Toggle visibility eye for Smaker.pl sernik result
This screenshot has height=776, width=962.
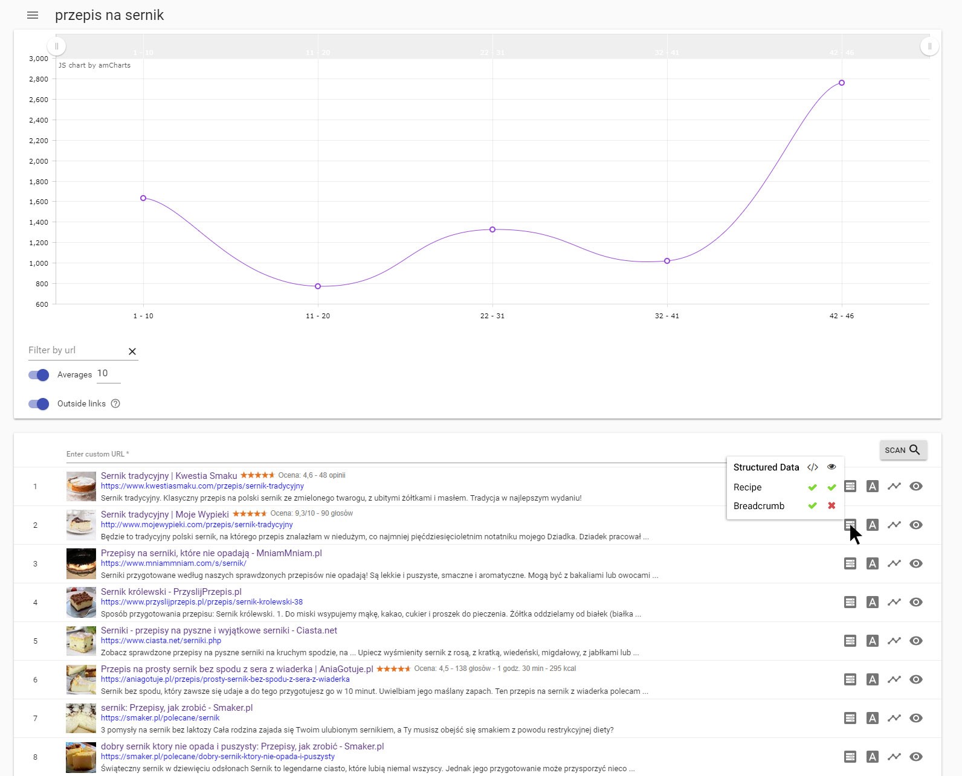point(915,718)
